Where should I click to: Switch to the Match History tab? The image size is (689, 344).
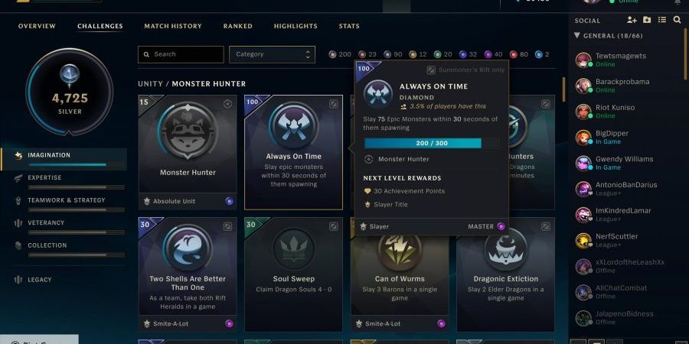(173, 26)
